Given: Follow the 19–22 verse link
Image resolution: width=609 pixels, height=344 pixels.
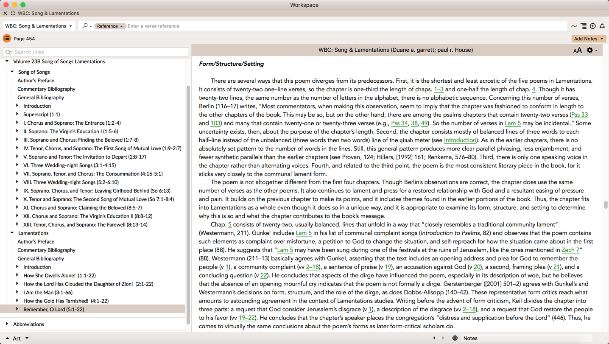Looking at the screenshot, I should coord(246,318).
